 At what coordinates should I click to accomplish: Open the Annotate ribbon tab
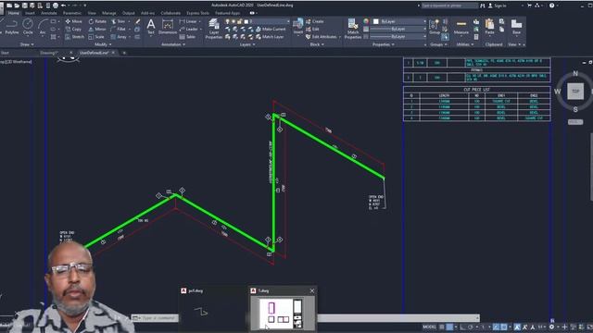pyautogui.click(x=49, y=13)
